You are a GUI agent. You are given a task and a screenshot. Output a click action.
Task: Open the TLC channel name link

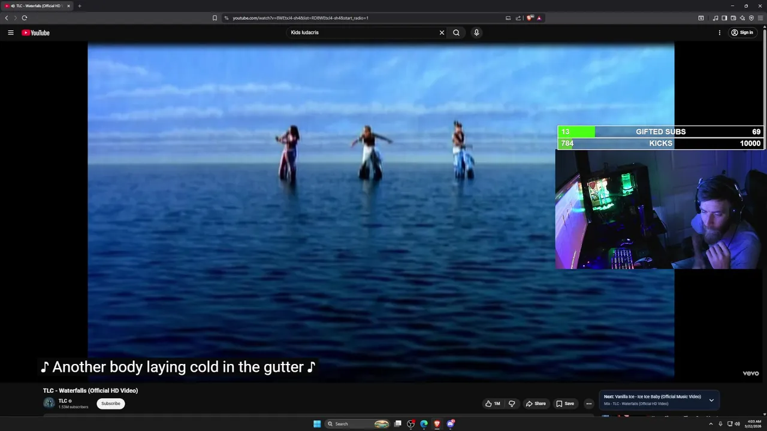63,401
